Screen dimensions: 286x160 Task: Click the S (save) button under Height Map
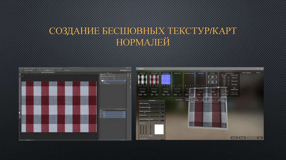146,86
